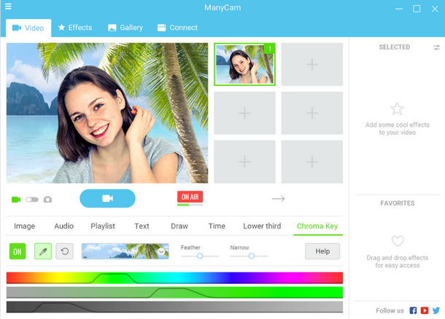Expand the background image dropdown

pyautogui.click(x=161, y=251)
